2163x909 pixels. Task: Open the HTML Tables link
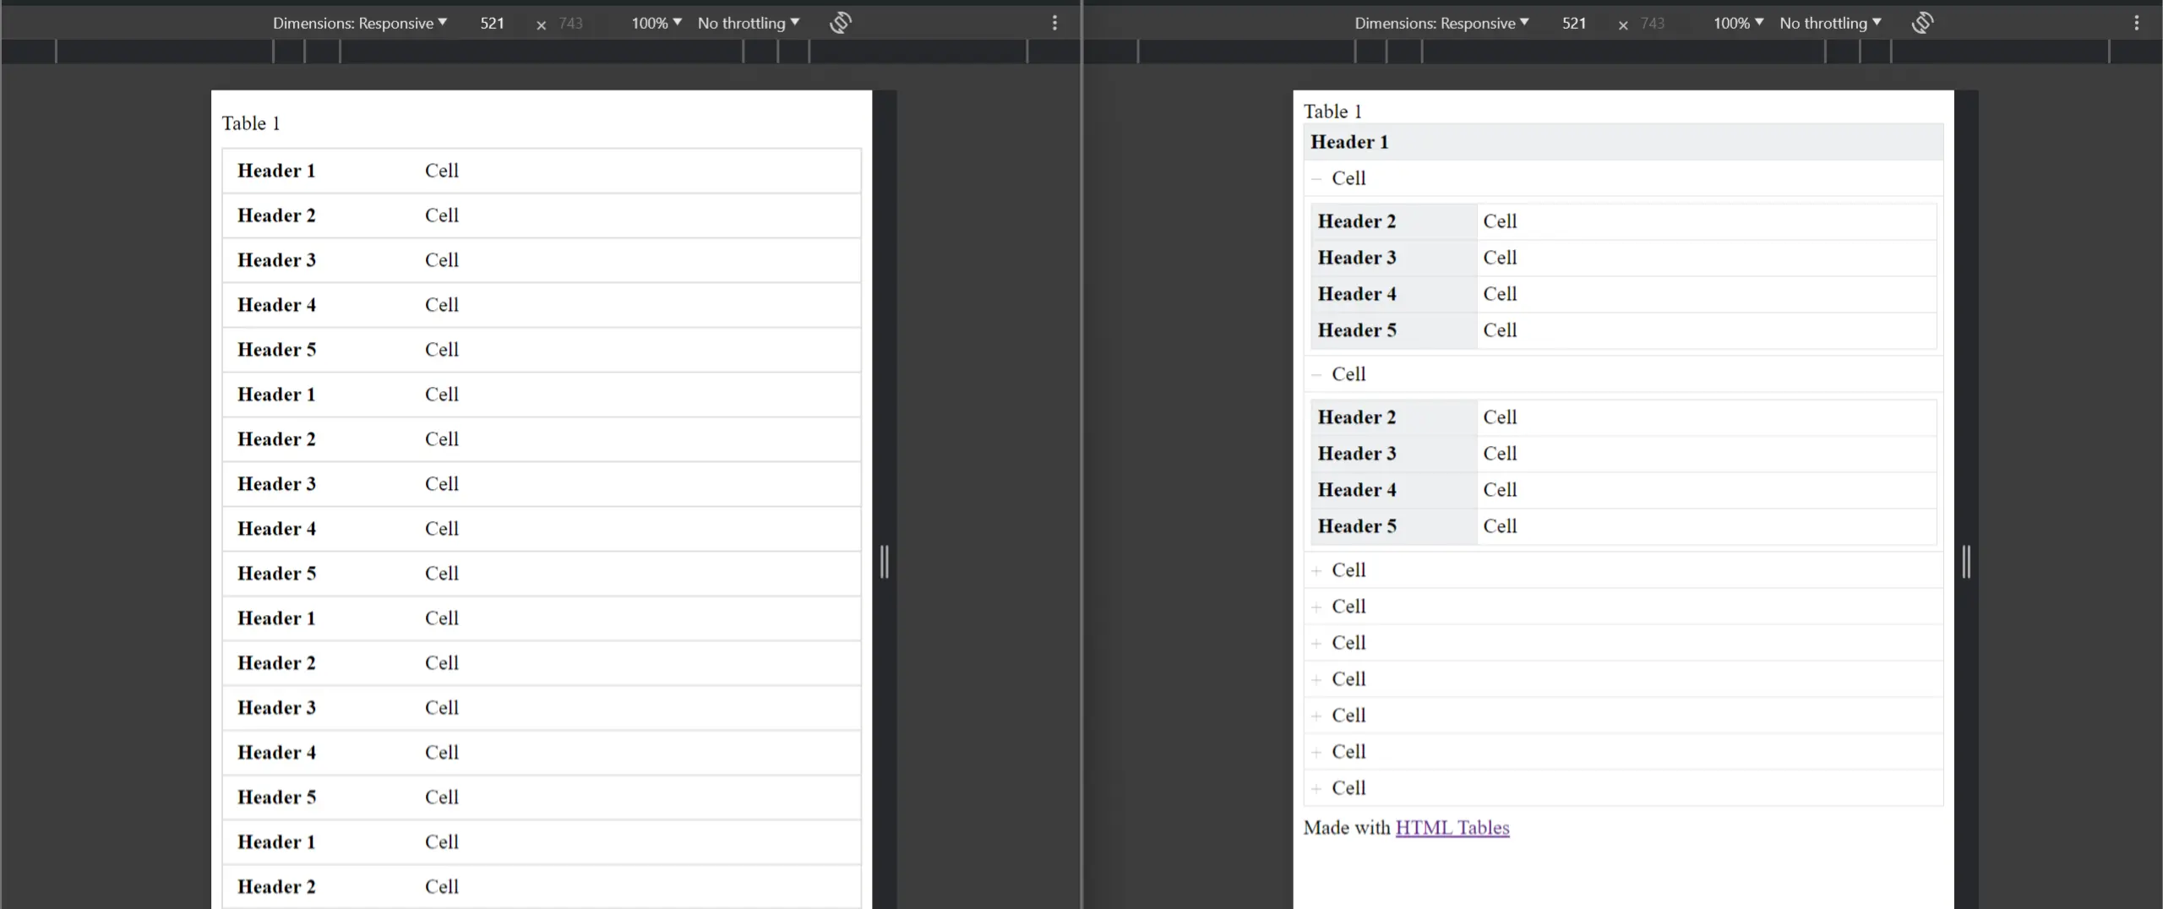[x=1452, y=828]
